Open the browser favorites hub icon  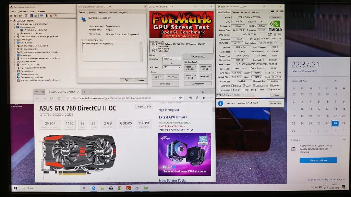pyautogui.click(x=191, y=98)
